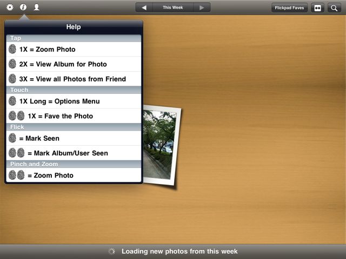The width and height of the screenshot is (346, 259).
Task: Click fingerprint icon beside 'View Album for Photo'
Action: [12, 64]
